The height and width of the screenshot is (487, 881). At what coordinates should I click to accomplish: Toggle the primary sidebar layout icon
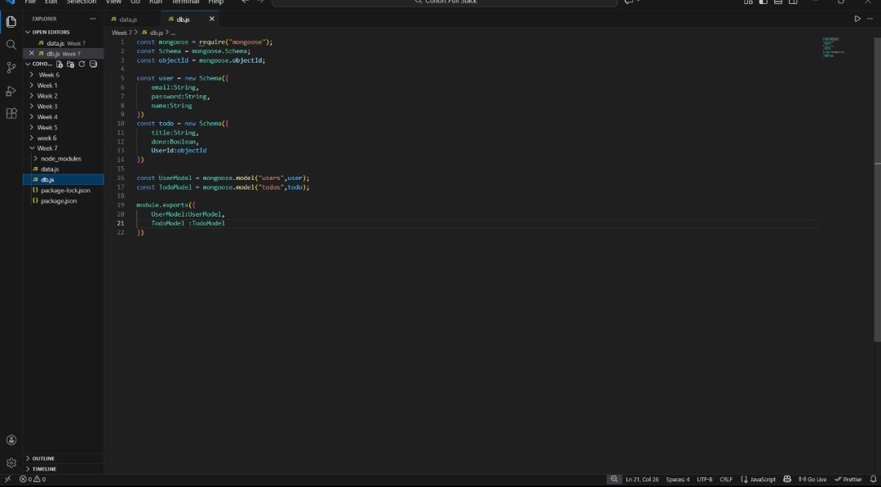pyautogui.click(x=763, y=2)
